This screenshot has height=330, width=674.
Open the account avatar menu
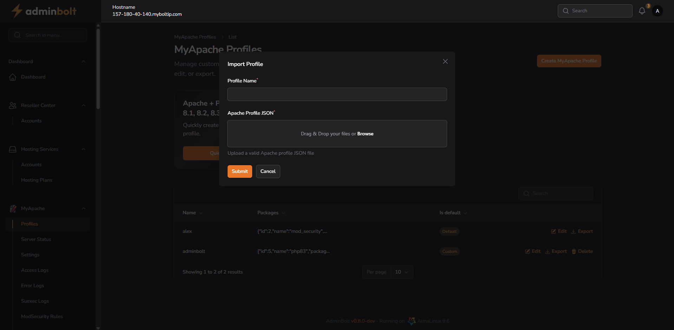pyautogui.click(x=657, y=11)
